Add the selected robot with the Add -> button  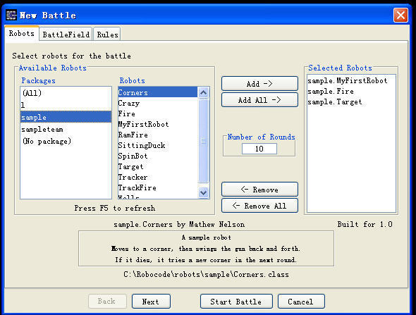tap(259, 84)
